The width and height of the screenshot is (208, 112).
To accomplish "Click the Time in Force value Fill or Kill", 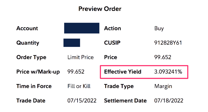I will (79, 86).
